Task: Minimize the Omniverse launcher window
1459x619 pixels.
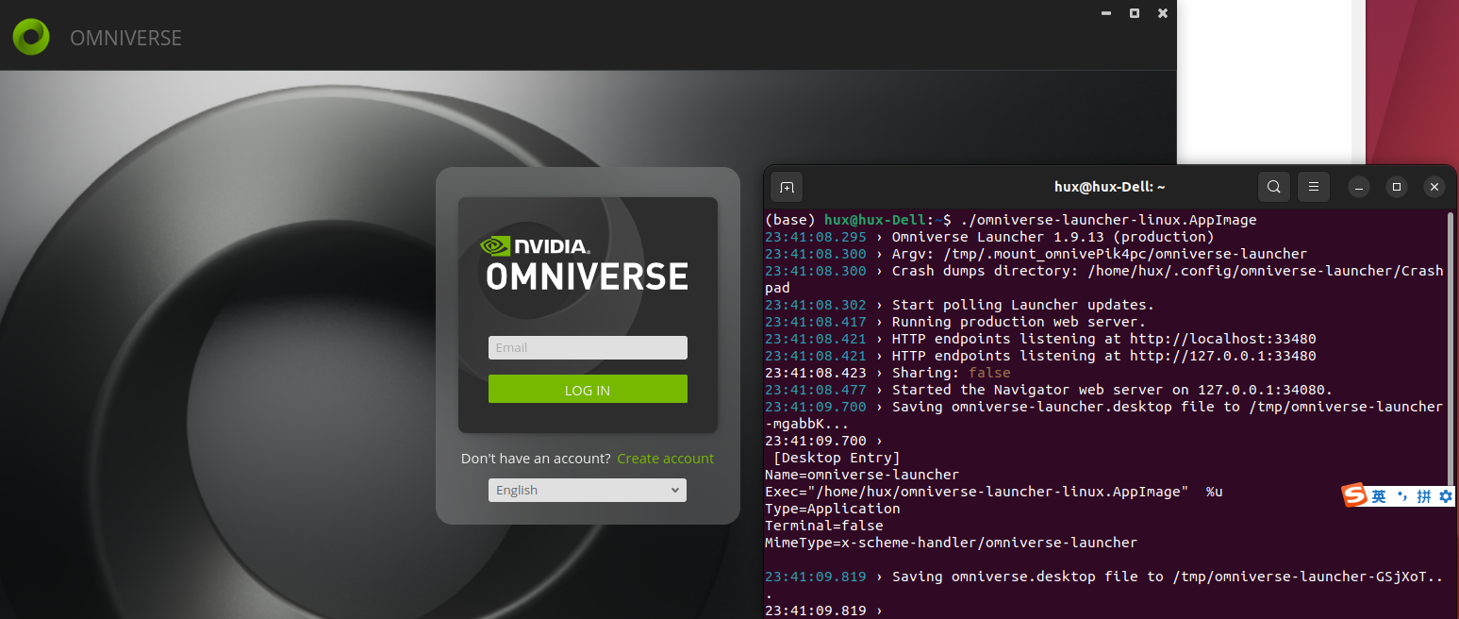Action: coord(1105,13)
